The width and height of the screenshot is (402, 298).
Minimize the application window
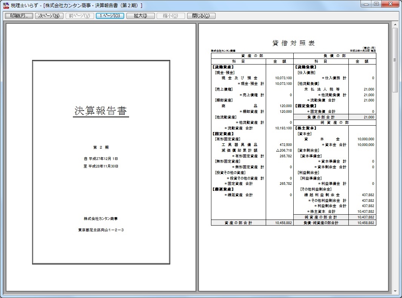366,4
